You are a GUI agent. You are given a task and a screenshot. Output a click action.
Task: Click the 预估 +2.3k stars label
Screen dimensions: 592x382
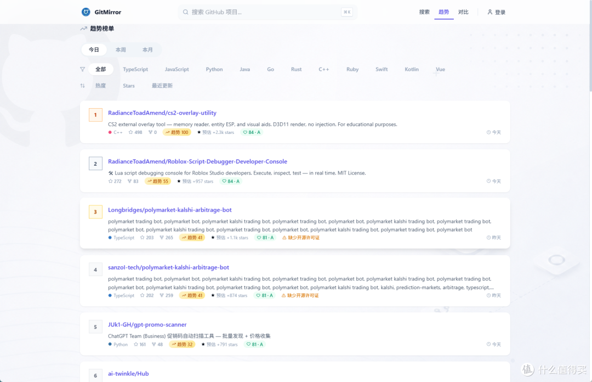click(215, 132)
